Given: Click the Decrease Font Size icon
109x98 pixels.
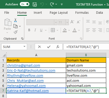Looking at the screenshot, I should point(79,22).
